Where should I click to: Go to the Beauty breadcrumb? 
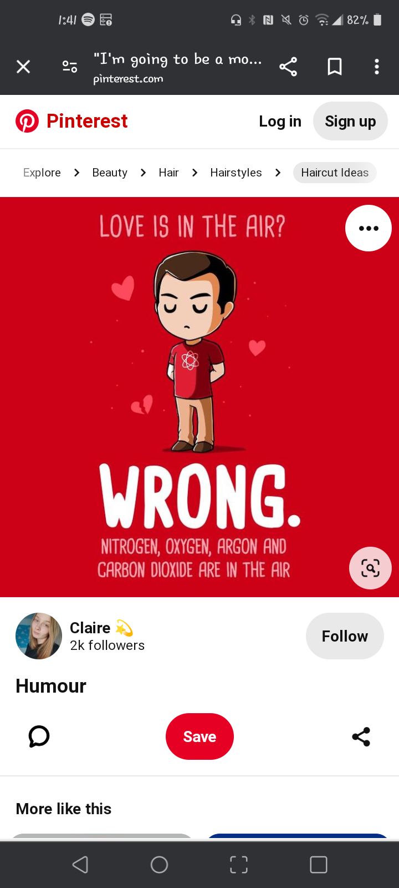pos(110,173)
